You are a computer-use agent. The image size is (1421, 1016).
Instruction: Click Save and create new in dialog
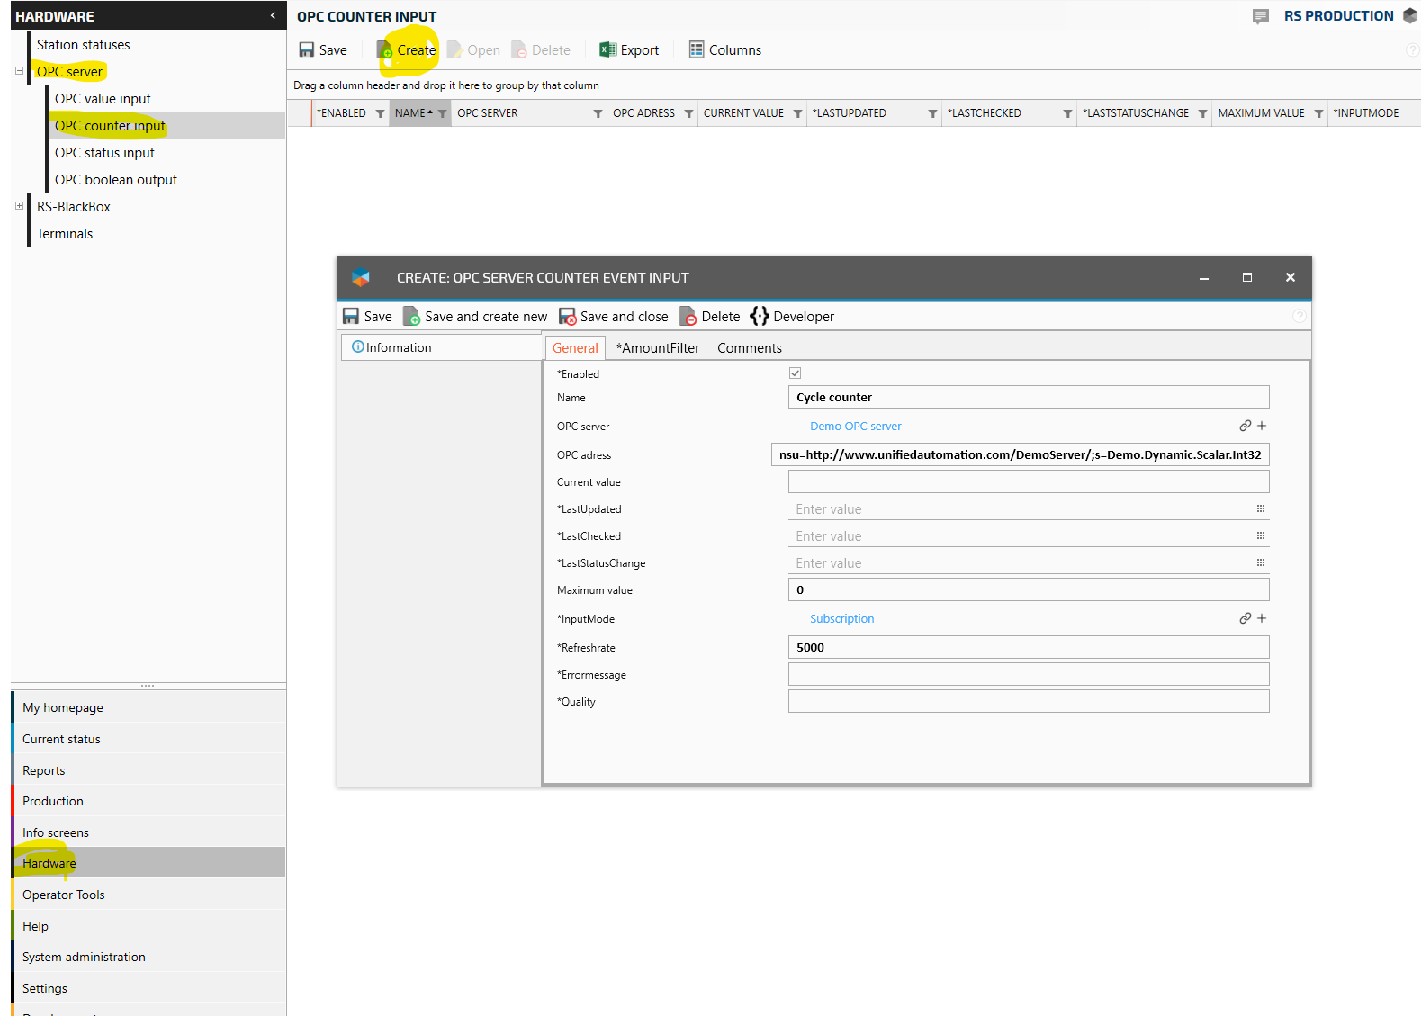pyautogui.click(x=475, y=317)
